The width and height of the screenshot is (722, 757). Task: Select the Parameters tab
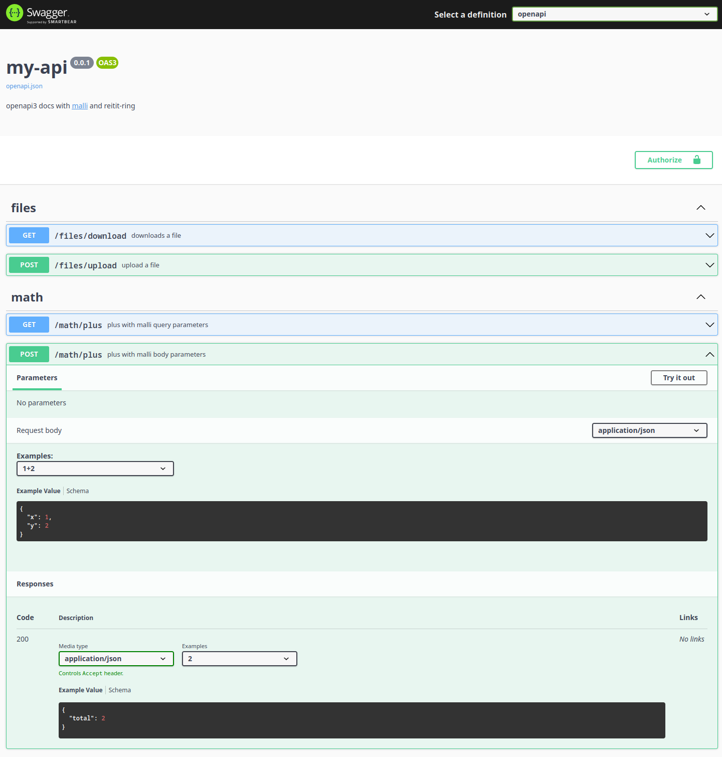pyautogui.click(x=37, y=378)
